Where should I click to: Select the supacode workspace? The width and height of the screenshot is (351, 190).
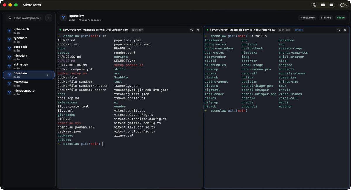pos(29,49)
